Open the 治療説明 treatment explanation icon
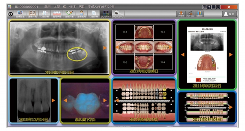This screenshot has width=245, height=131. click(x=81, y=14)
